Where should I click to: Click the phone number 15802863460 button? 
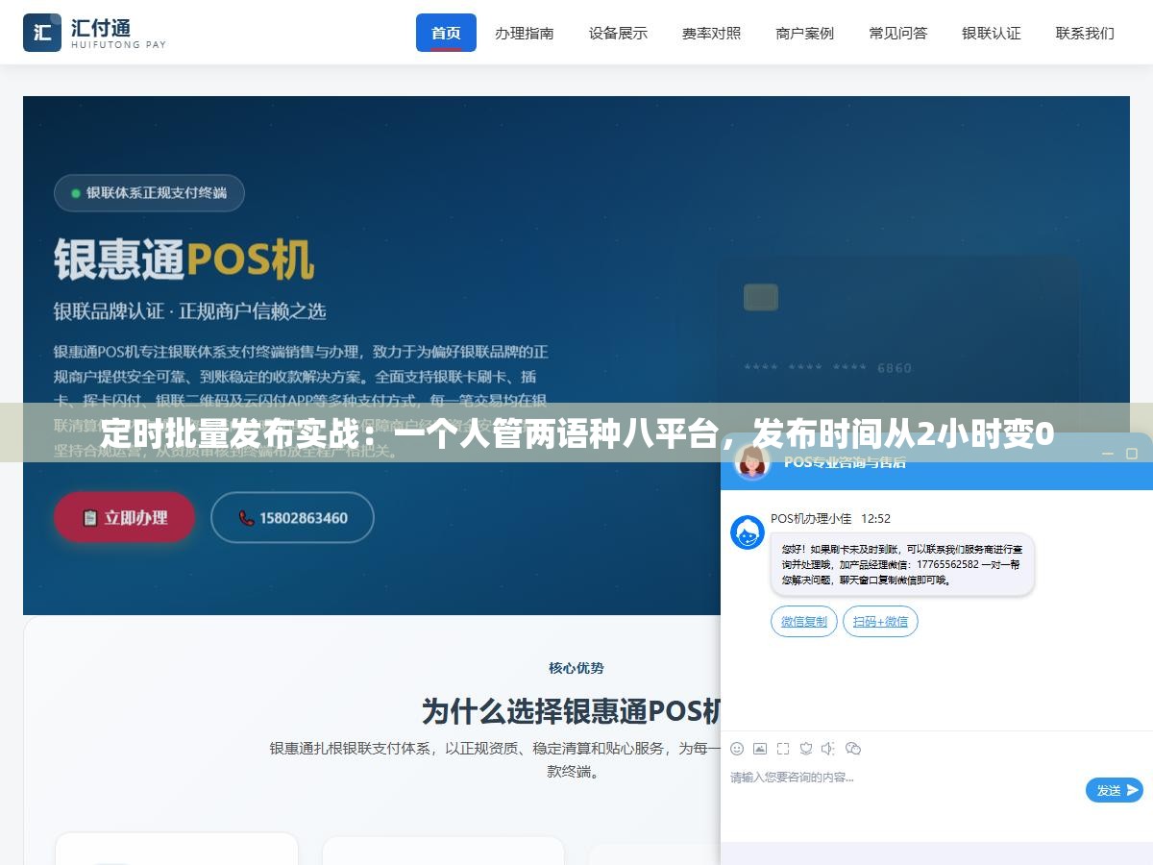point(292,517)
